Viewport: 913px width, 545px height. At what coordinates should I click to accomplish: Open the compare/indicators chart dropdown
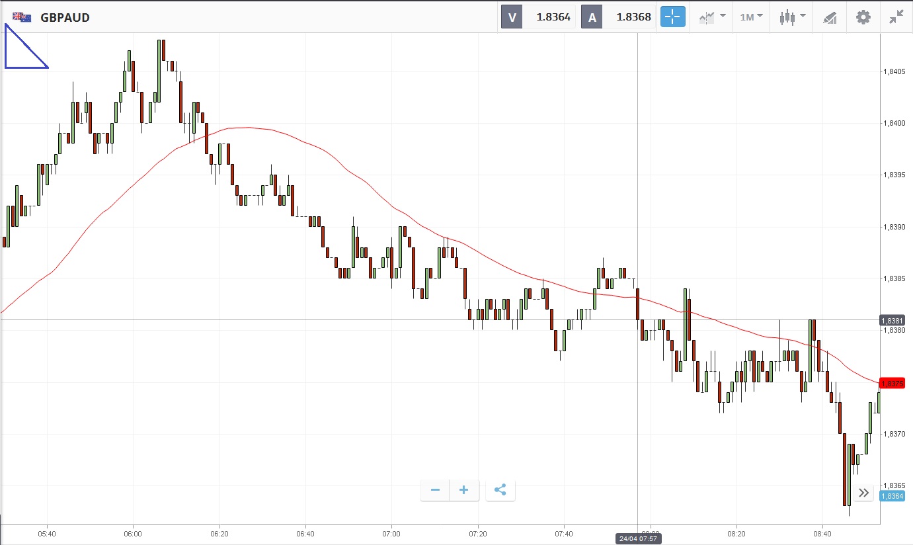[x=713, y=17]
